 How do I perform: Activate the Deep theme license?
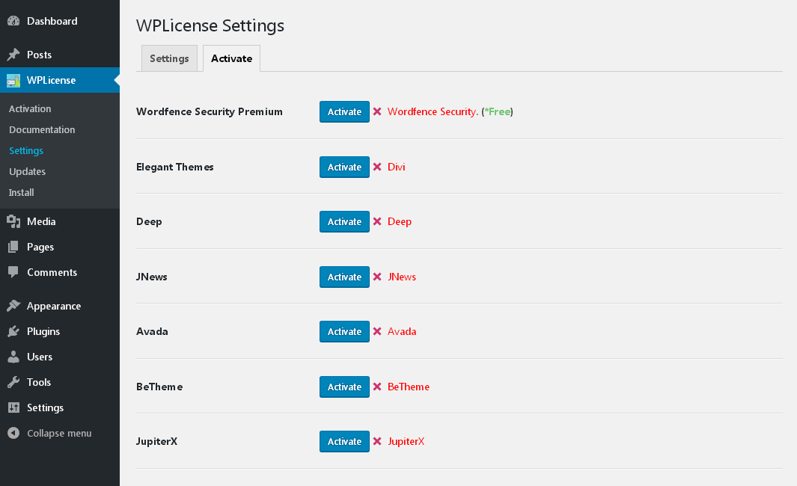tap(344, 221)
